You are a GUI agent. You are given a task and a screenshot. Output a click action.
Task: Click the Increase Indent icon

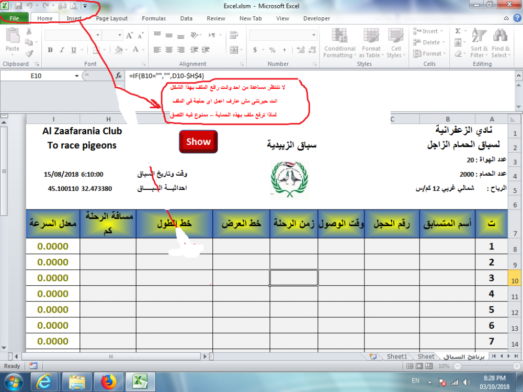coord(206,50)
